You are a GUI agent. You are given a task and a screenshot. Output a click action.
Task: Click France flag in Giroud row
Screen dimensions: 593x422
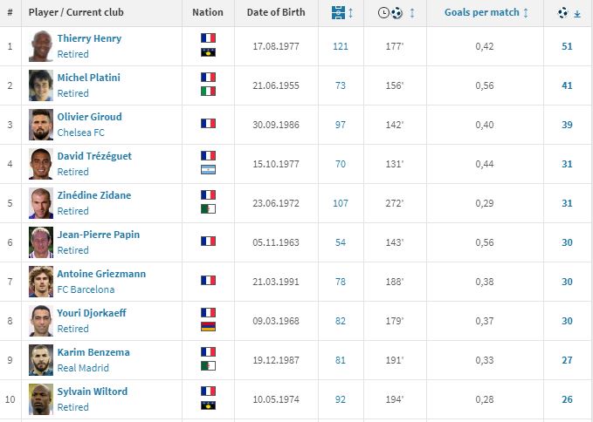coord(208,124)
